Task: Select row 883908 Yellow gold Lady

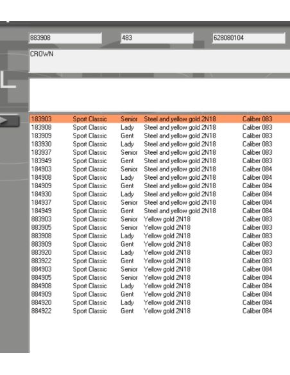Action: click(x=160, y=236)
